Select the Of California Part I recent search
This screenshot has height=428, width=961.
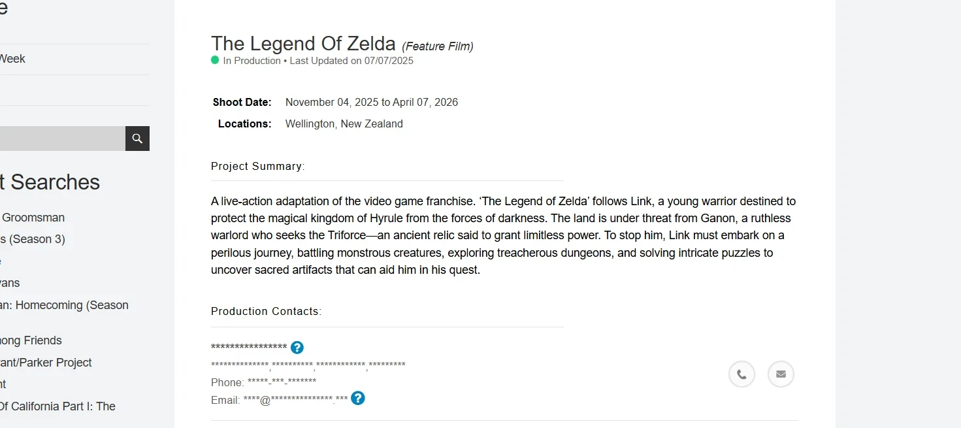57,406
